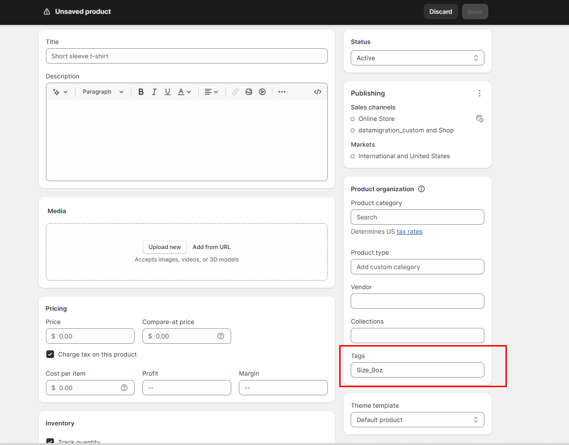Click the Cost per item field
The image size is (569, 445).
(90, 388)
